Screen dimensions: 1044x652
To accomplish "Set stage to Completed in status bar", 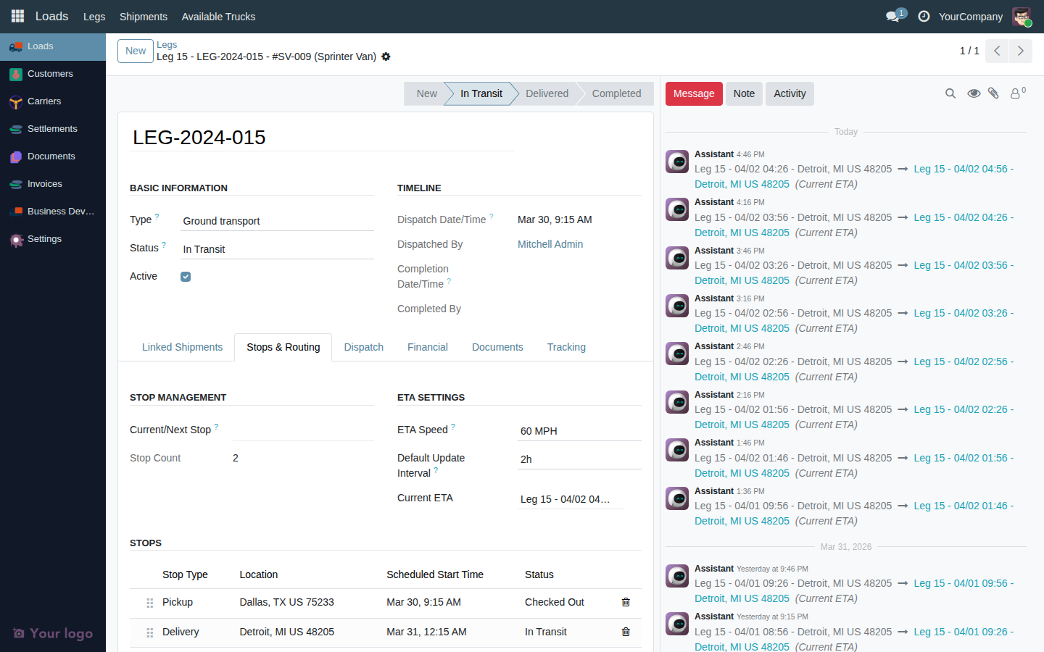I will 616,93.
